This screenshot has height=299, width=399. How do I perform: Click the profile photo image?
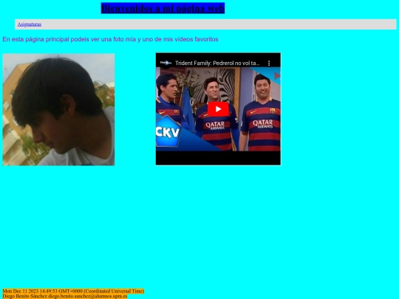pos(58,109)
